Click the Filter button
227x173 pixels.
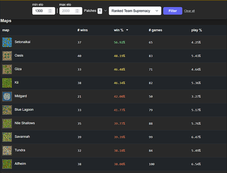(173, 11)
